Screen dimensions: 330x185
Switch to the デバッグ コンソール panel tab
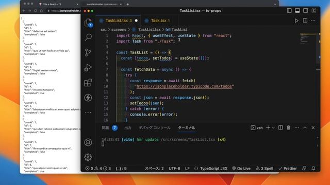(x=155, y=128)
